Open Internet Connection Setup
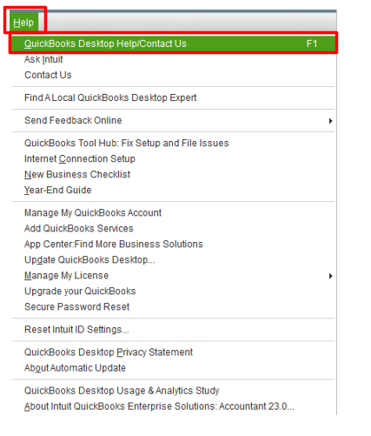 point(173,158)
